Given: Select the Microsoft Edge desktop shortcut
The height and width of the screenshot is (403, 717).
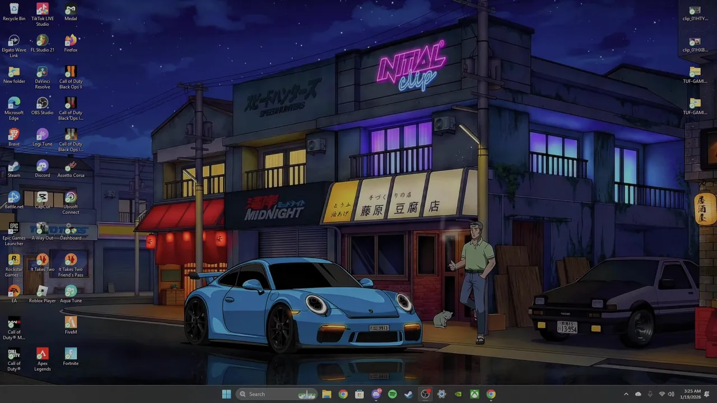Looking at the screenshot, I should pyautogui.click(x=14, y=109).
